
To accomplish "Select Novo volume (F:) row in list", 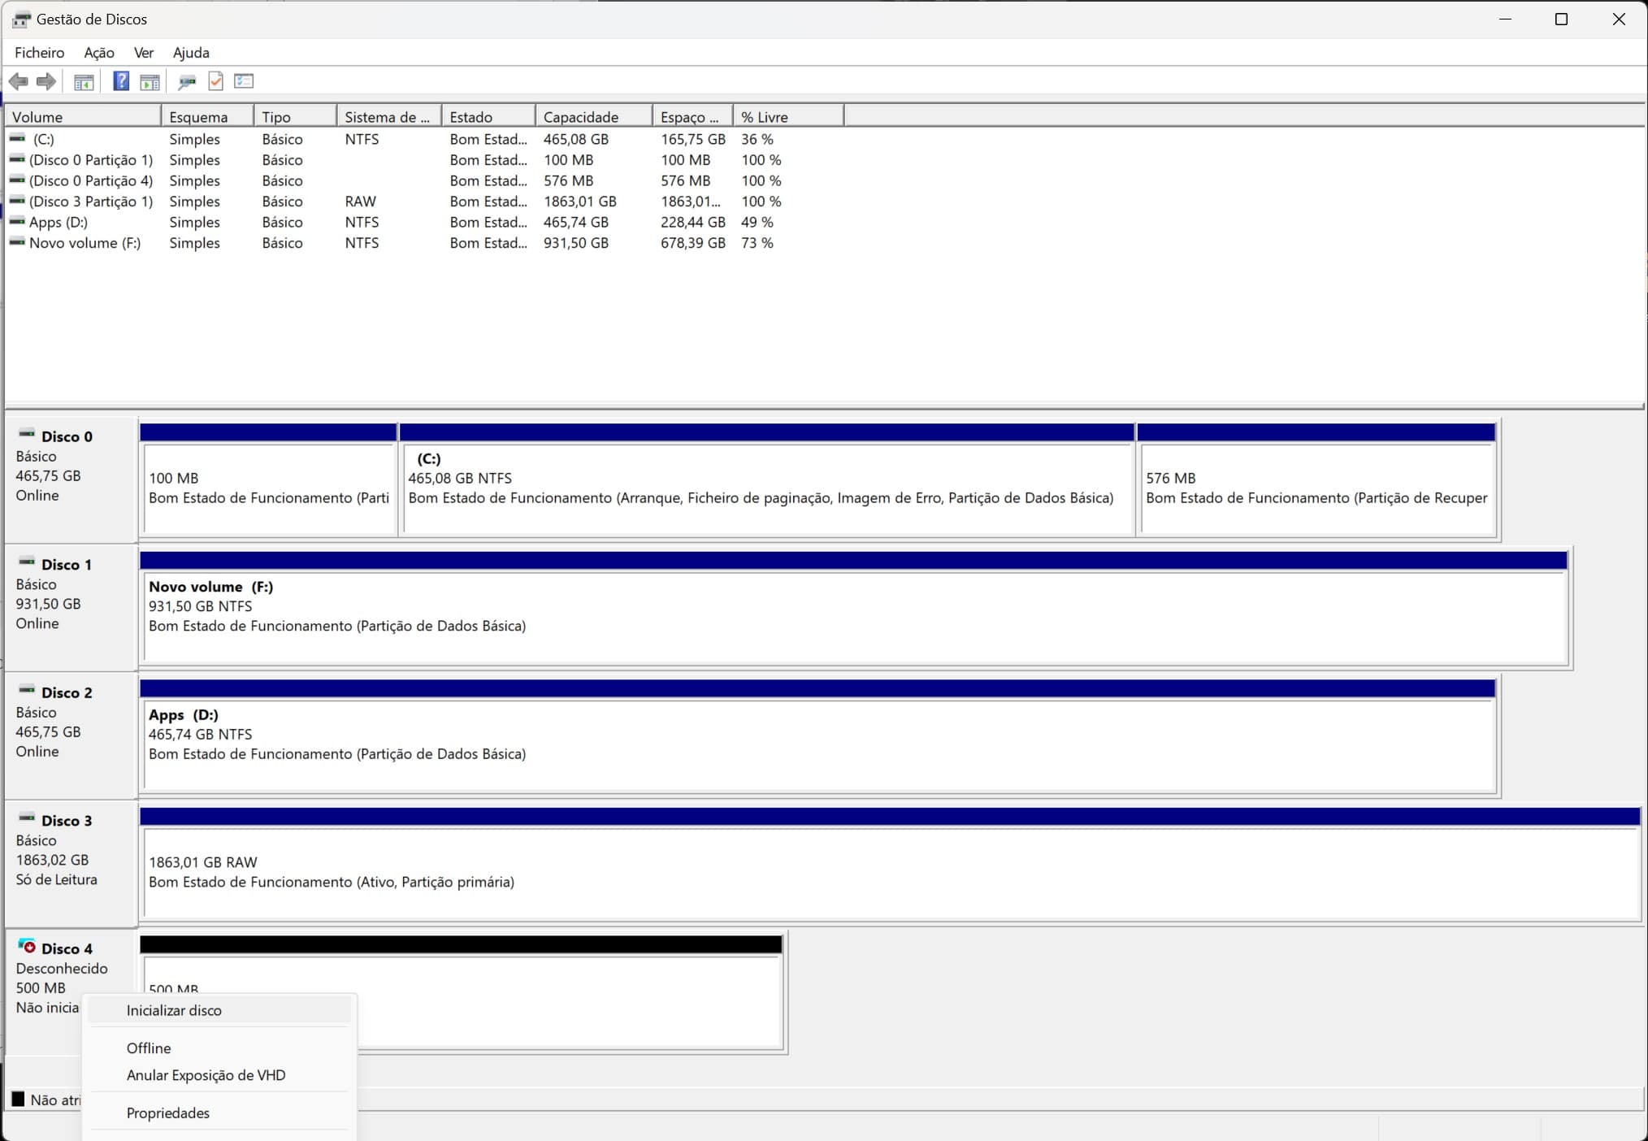I will (x=85, y=243).
